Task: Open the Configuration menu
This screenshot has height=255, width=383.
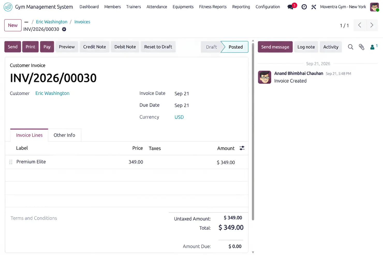Action: (268, 7)
